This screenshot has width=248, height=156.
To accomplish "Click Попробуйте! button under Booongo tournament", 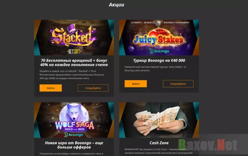I will point(178,84).
